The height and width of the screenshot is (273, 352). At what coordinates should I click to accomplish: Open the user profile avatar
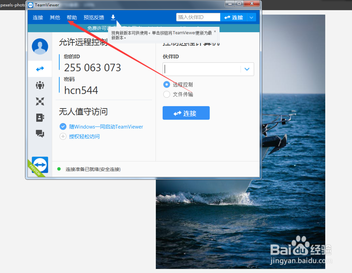click(x=40, y=46)
